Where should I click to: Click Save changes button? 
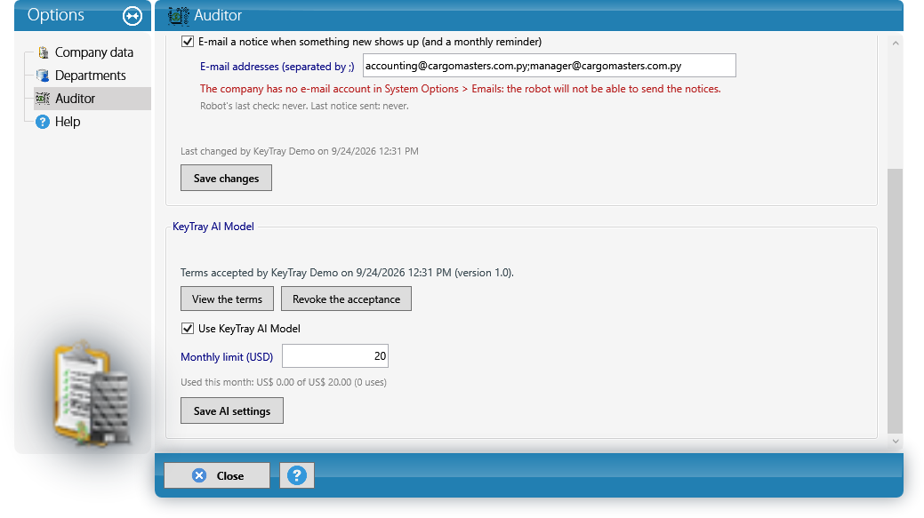tap(226, 178)
